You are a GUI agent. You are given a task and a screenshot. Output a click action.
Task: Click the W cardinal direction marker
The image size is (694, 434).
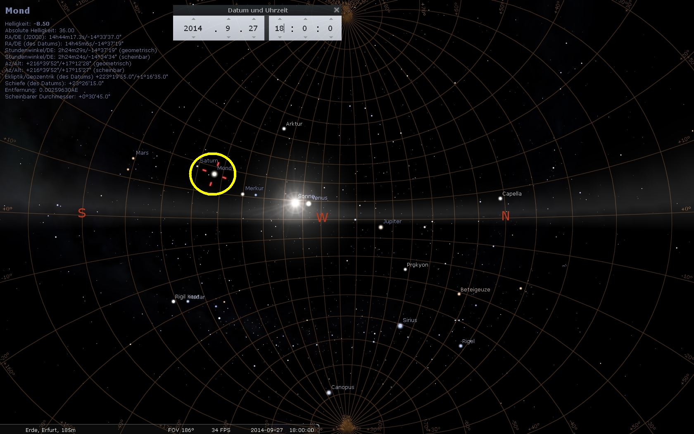(322, 217)
